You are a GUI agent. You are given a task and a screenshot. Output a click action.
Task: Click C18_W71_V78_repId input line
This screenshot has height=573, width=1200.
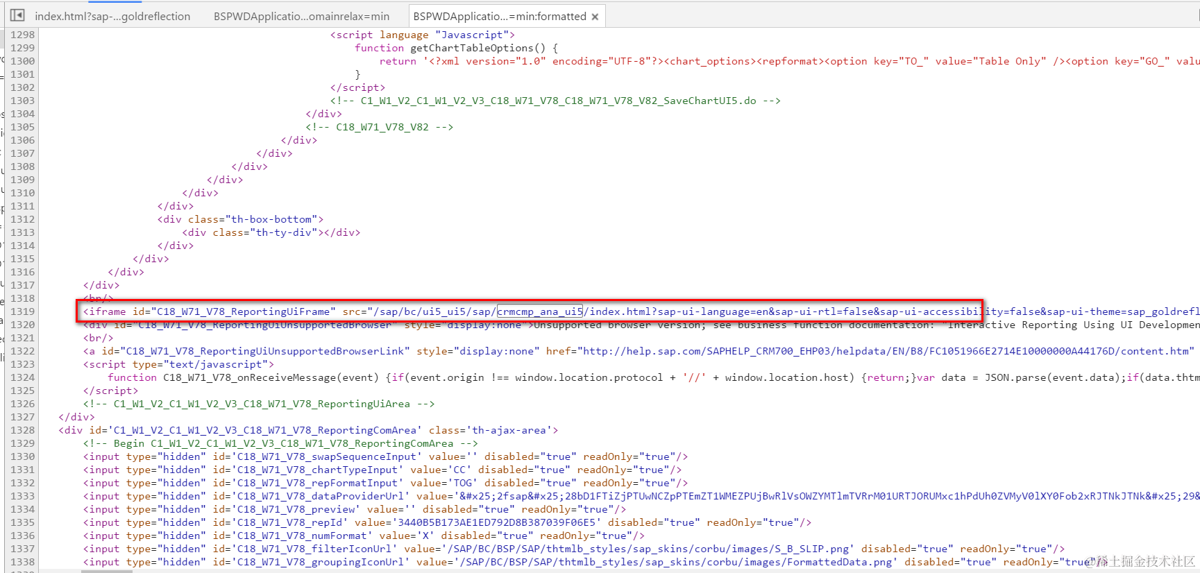pyautogui.click(x=447, y=522)
